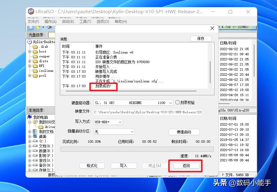Click the 保存 button to save the log
277x192 pixels.
pos(201,38)
